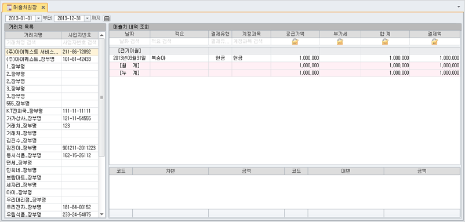Click the 공급가액 column header
The height and width of the screenshot is (222, 465).
click(x=295, y=34)
